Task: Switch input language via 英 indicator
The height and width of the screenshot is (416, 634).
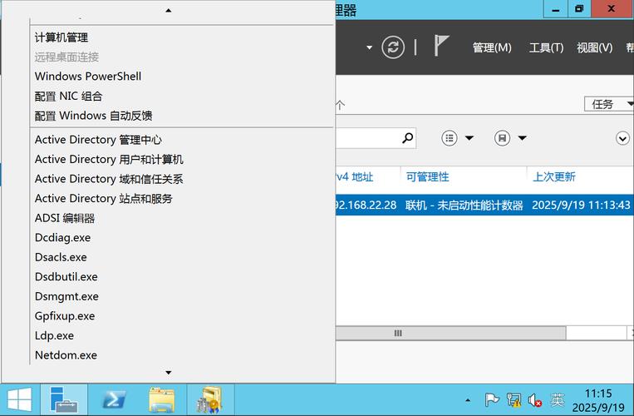Action: click(558, 400)
